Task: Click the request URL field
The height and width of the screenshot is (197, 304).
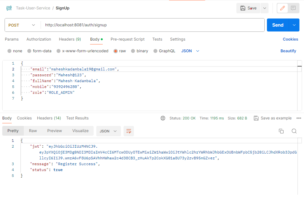Action: [x=152, y=25]
